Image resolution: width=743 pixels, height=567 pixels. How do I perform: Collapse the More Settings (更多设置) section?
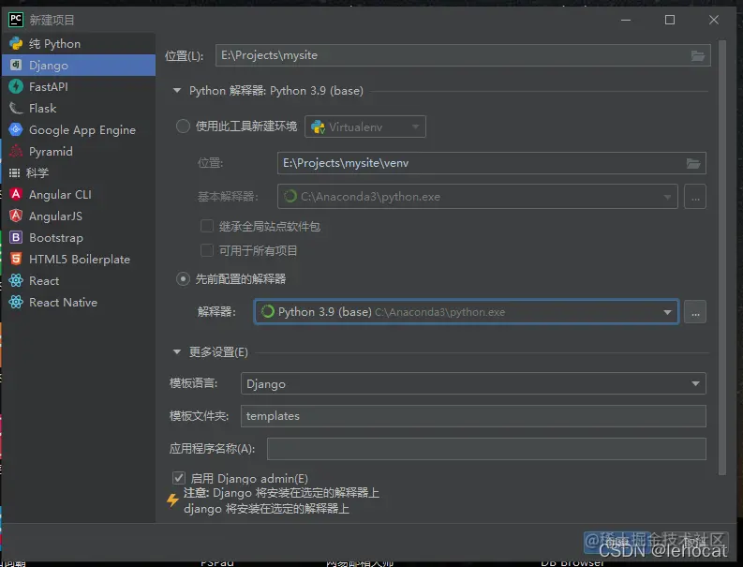click(177, 351)
